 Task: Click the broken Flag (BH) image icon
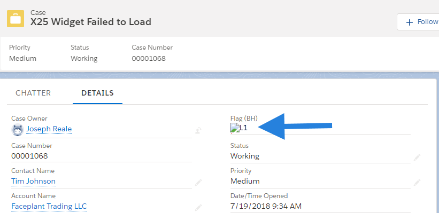coord(235,128)
